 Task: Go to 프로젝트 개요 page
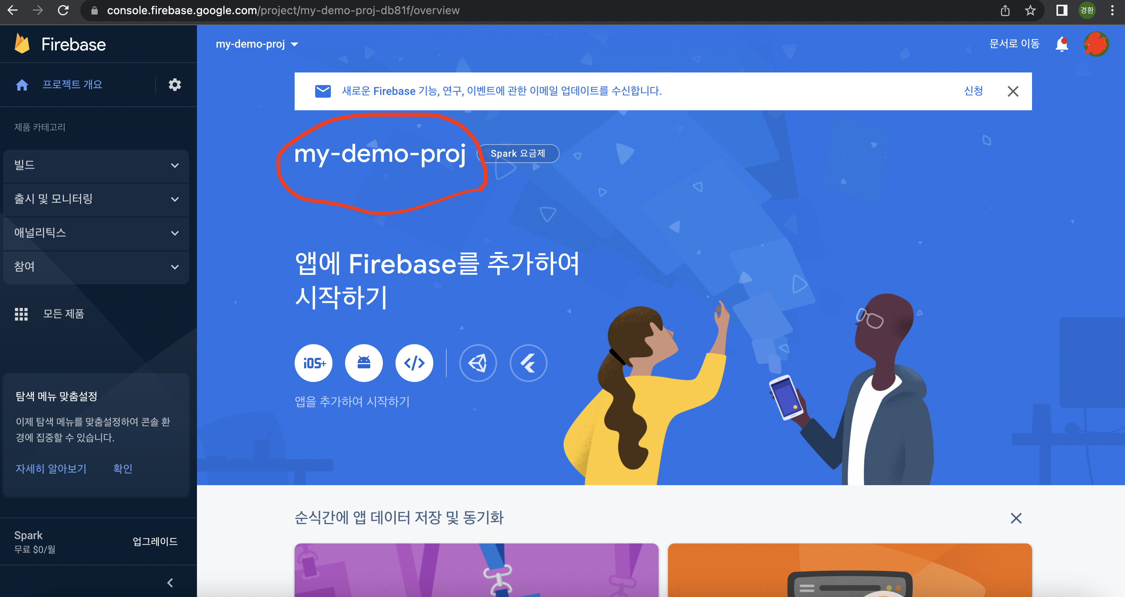tap(72, 85)
